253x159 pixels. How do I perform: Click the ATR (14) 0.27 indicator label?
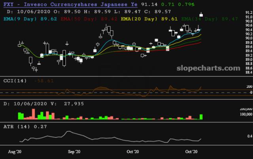[25, 127]
